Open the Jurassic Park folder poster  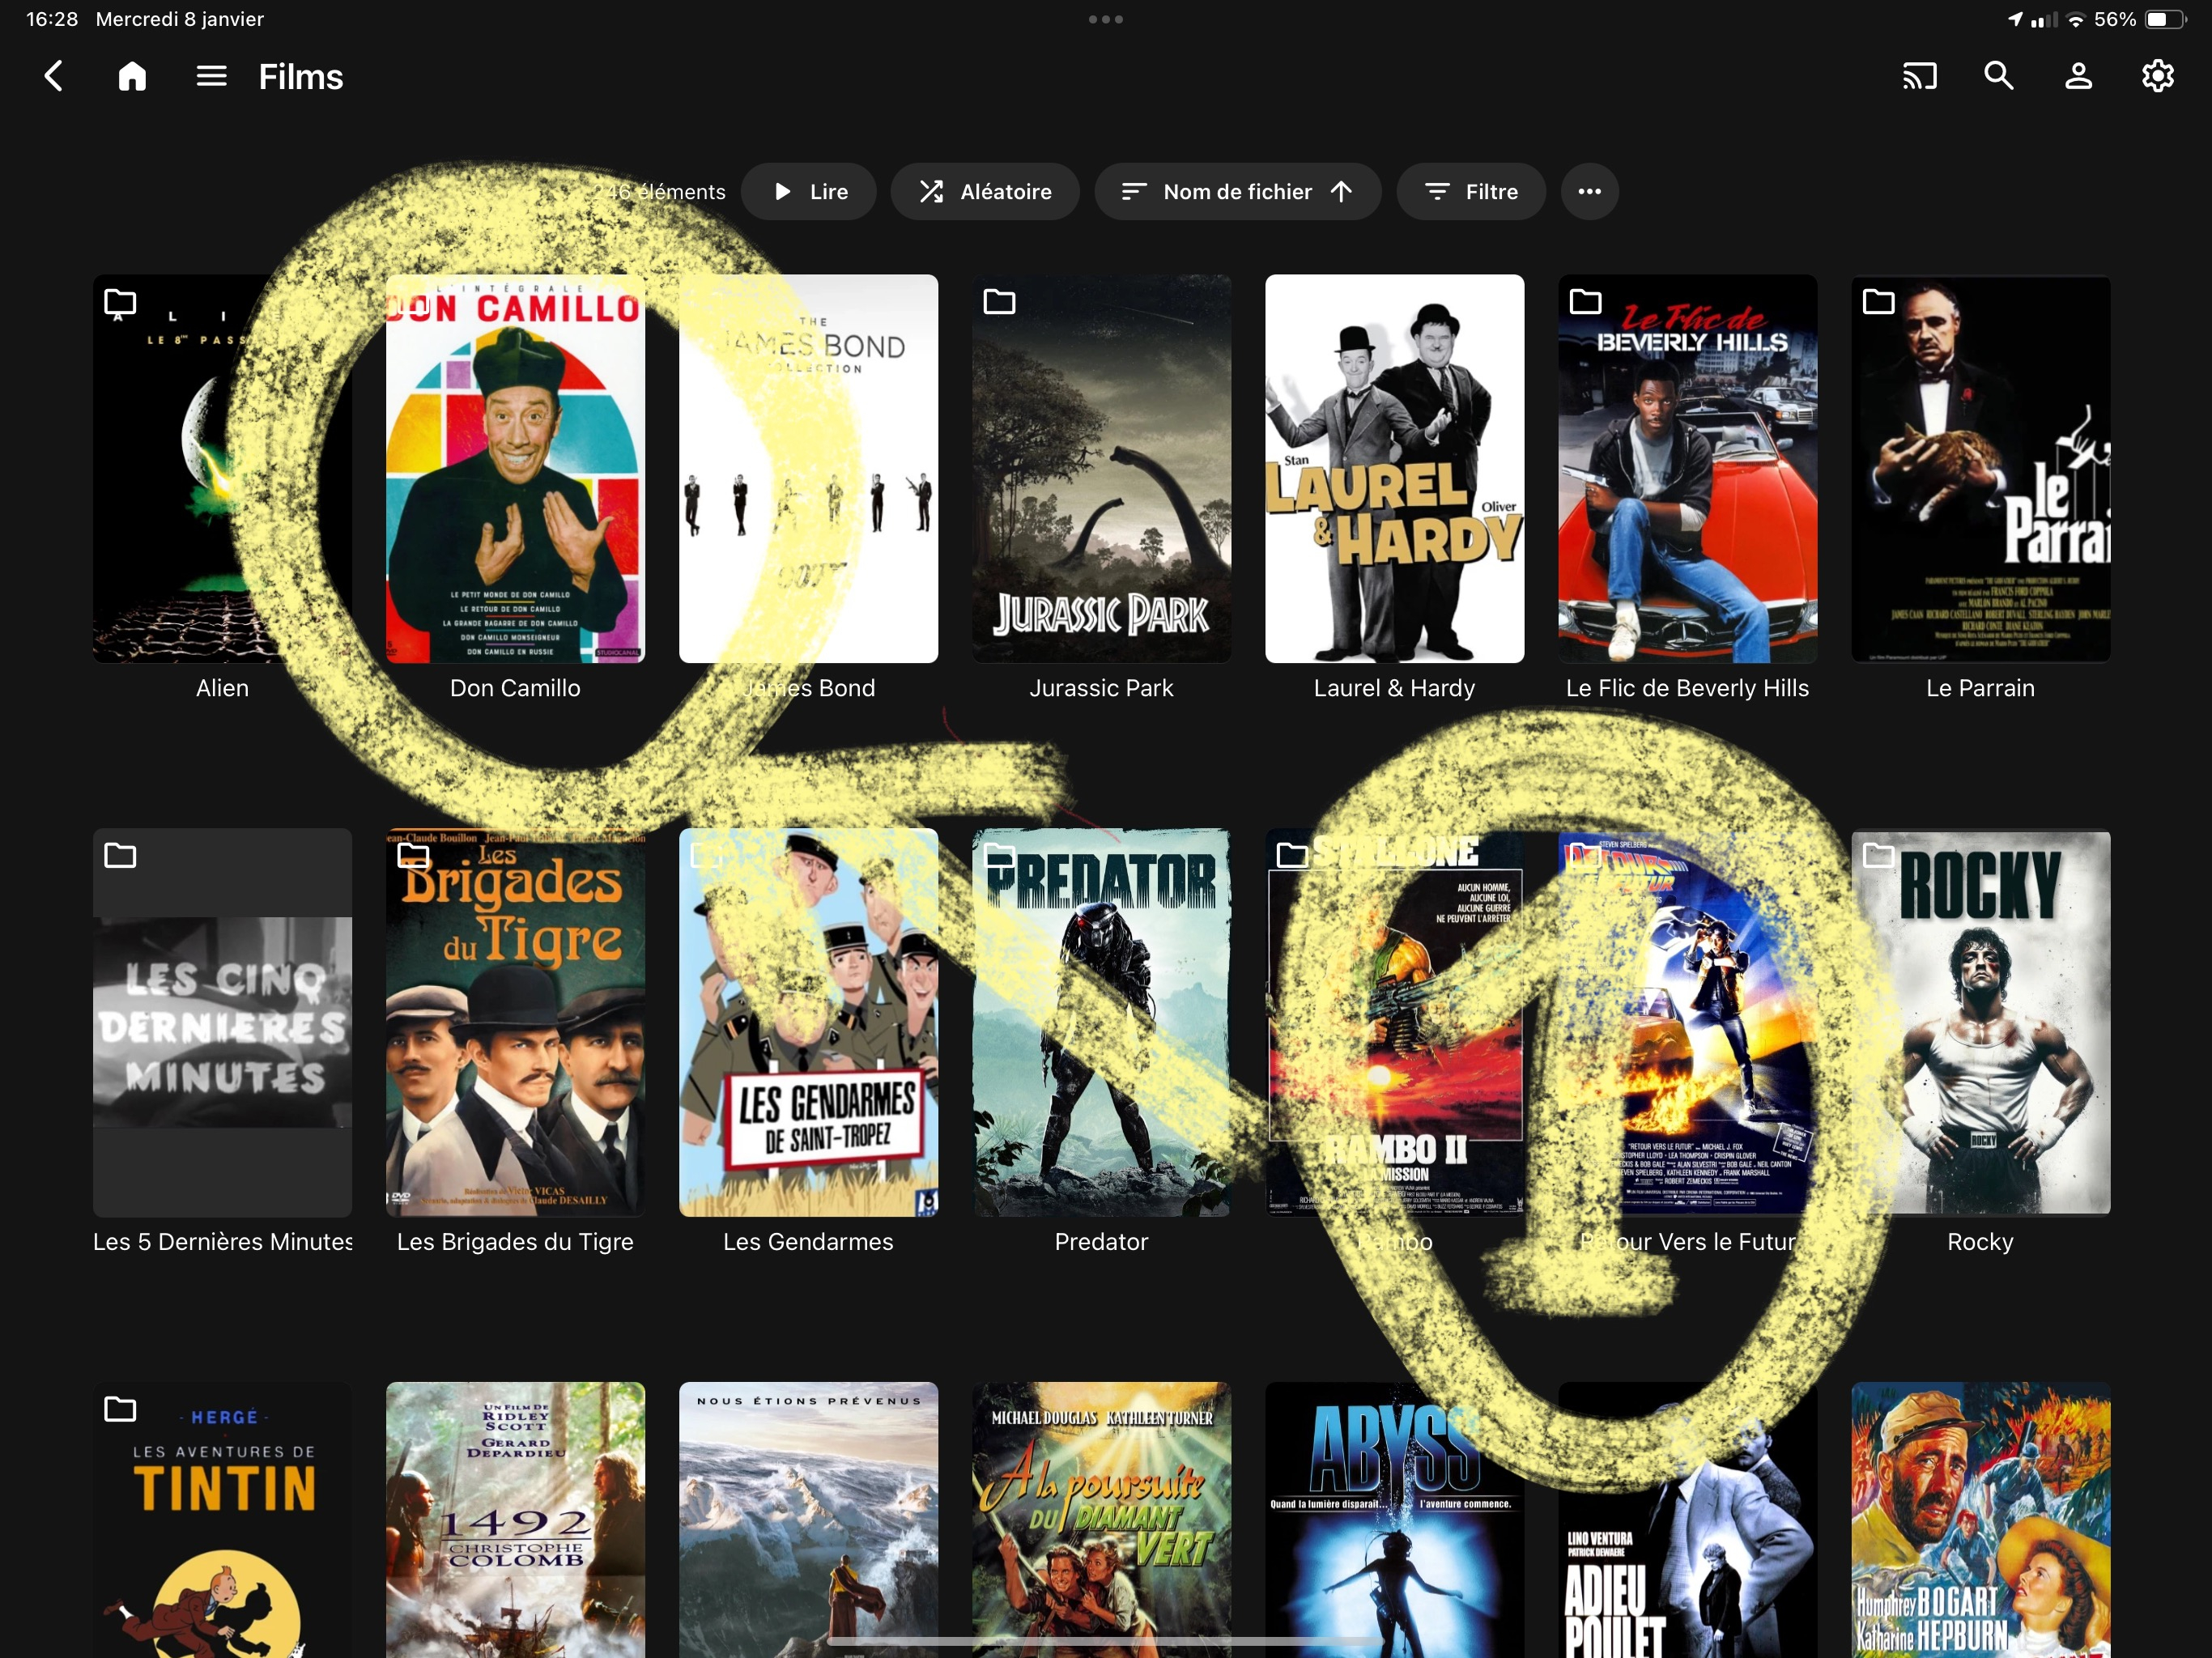coord(1101,468)
